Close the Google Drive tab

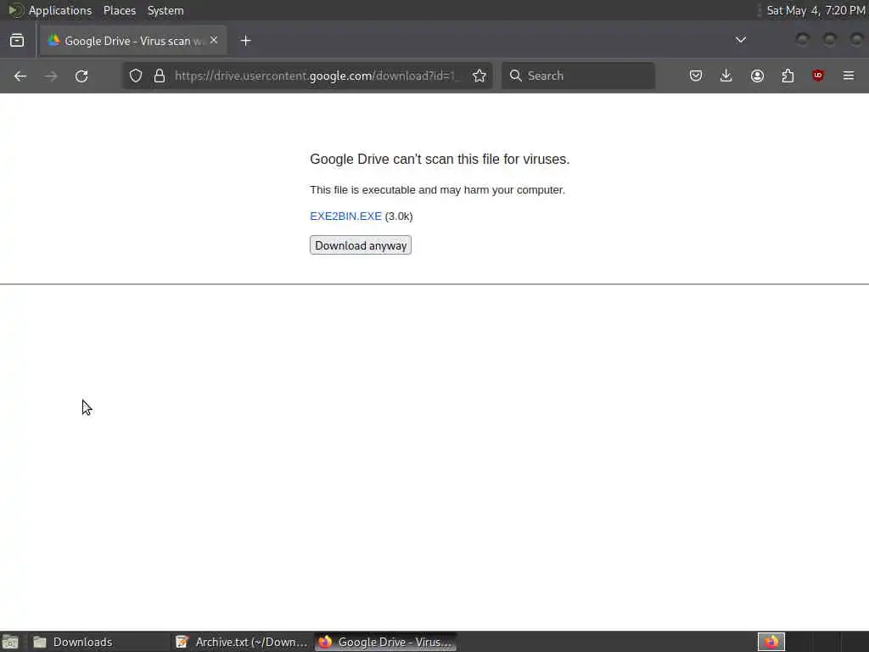tap(214, 41)
